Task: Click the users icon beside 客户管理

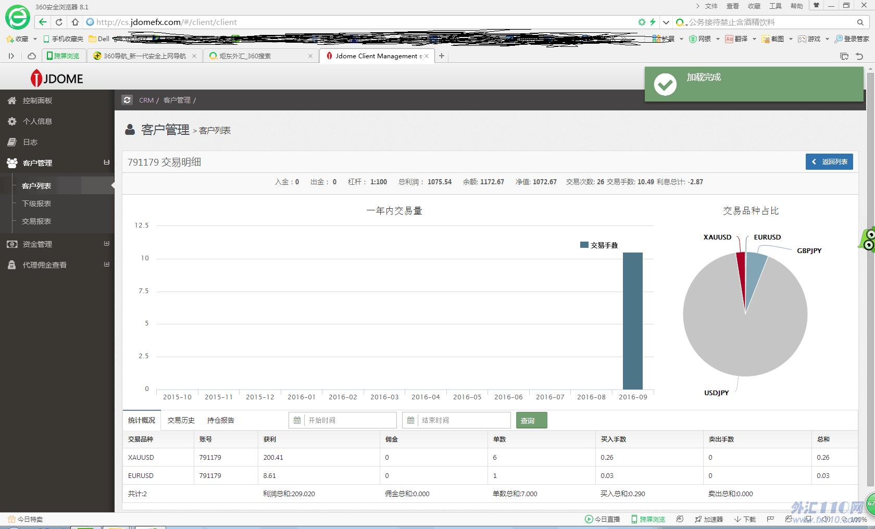Action: pyautogui.click(x=11, y=163)
